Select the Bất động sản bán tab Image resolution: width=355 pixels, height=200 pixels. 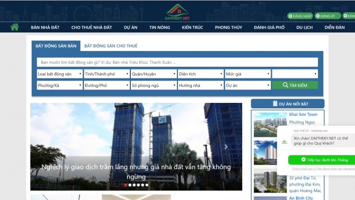pyautogui.click(x=56, y=46)
